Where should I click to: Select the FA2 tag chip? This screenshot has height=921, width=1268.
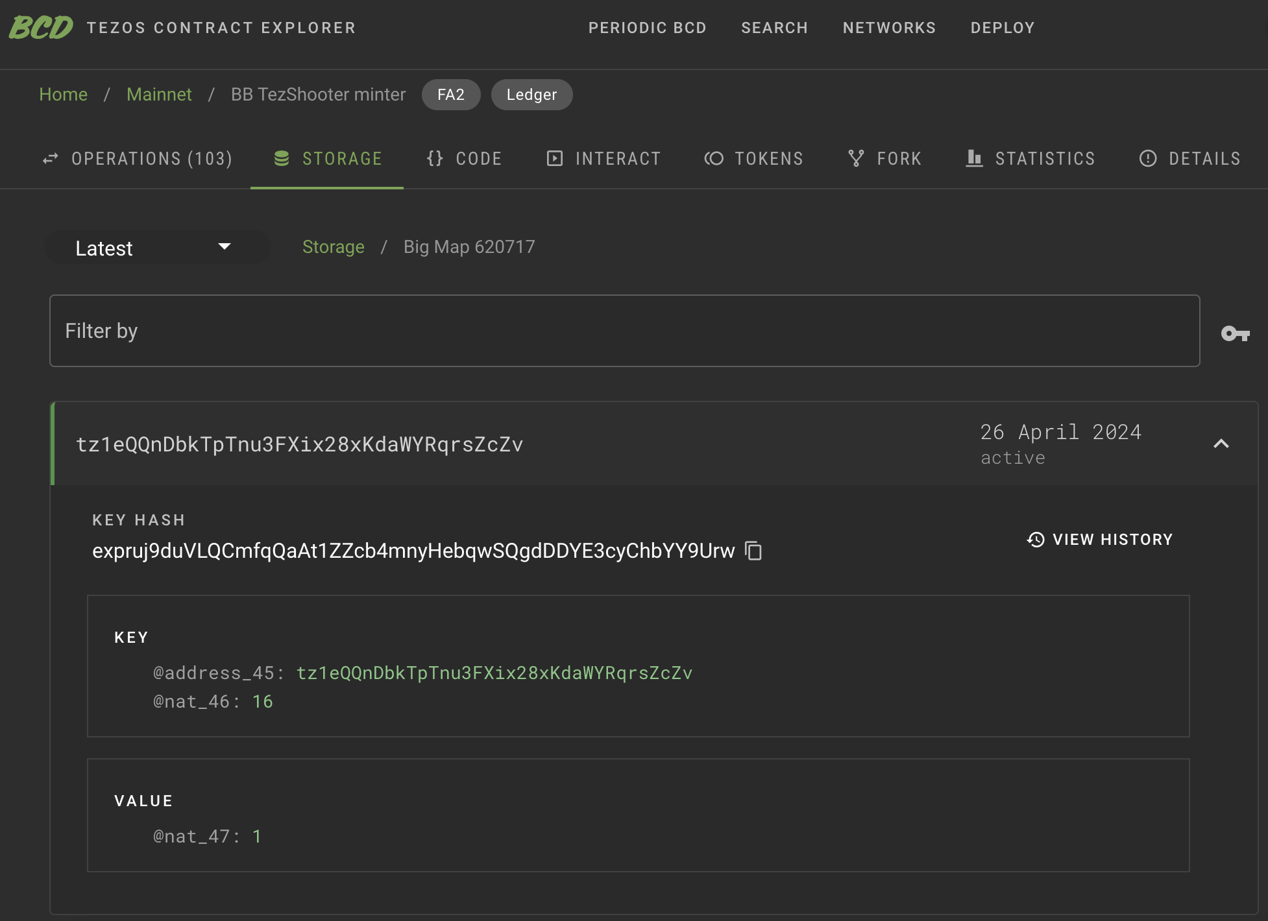451,94
